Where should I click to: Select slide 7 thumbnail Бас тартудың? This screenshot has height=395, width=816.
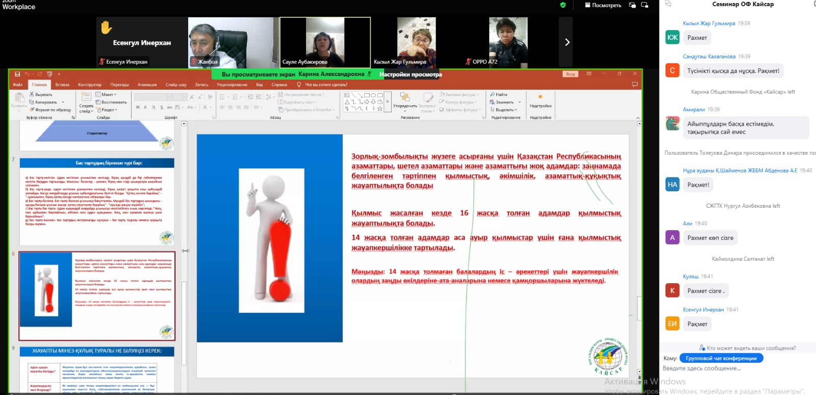pyautogui.click(x=97, y=202)
